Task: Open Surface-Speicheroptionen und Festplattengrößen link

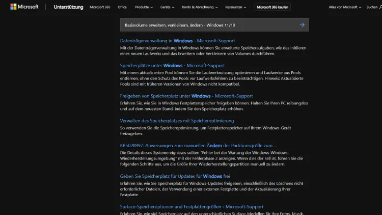Action: coord(192,206)
